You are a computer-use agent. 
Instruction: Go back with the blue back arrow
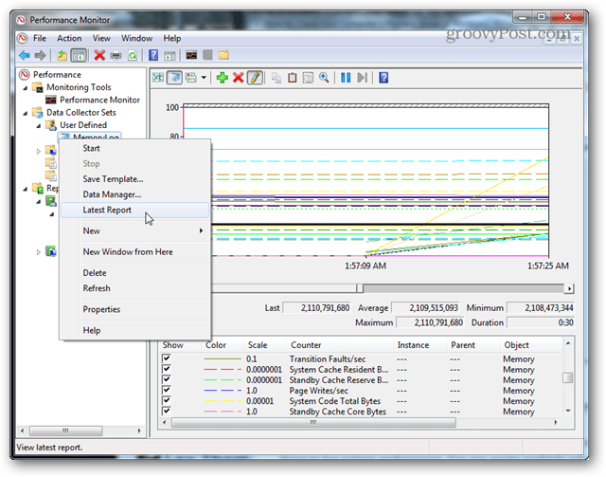pyautogui.click(x=25, y=55)
